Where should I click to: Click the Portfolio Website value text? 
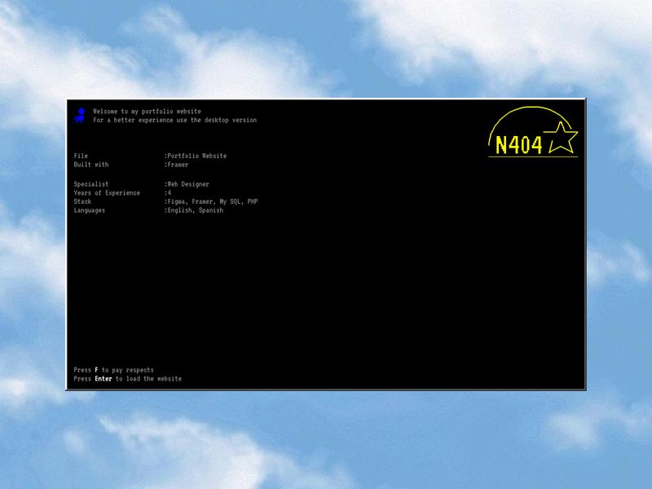pyautogui.click(x=195, y=156)
